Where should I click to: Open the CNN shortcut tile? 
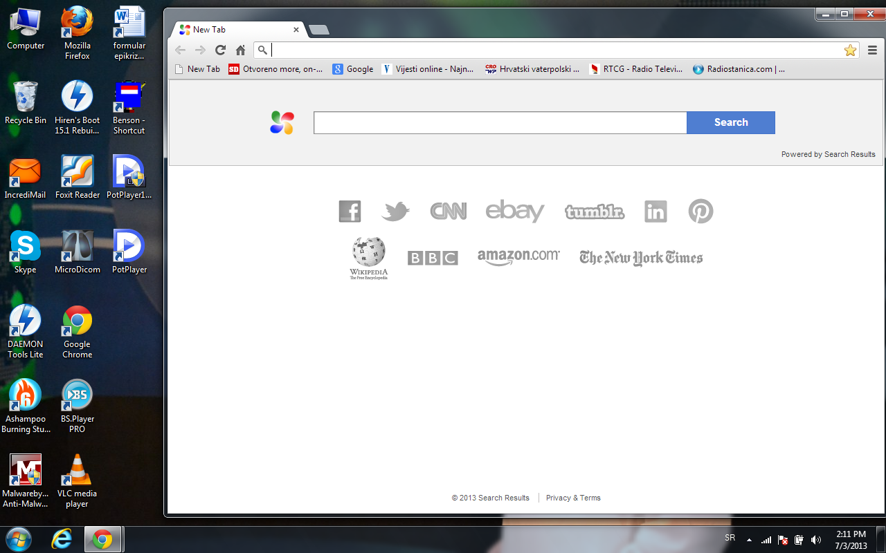(x=448, y=211)
